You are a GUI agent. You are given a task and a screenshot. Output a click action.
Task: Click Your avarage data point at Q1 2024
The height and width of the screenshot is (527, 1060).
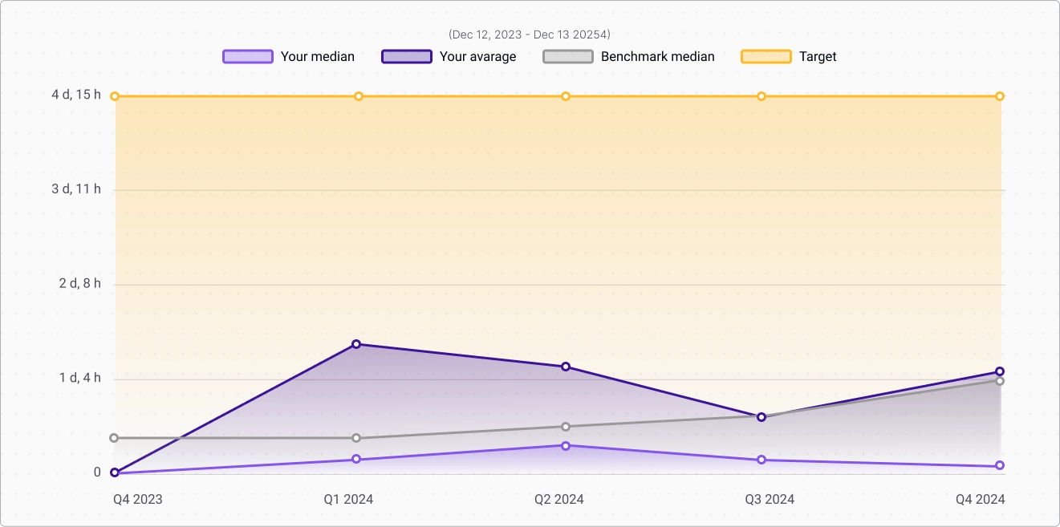[x=356, y=344]
